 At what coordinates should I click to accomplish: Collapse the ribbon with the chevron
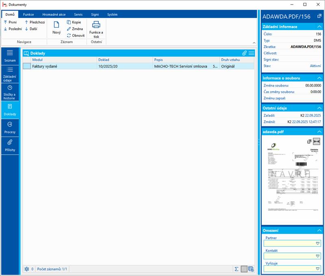point(254,43)
